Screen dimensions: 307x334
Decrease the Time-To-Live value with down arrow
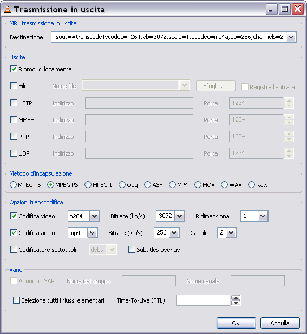[236, 303]
